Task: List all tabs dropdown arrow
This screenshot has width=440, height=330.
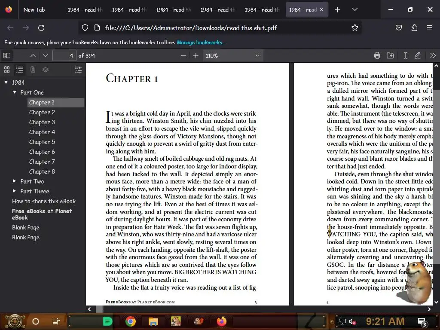Action: (354, 9)
